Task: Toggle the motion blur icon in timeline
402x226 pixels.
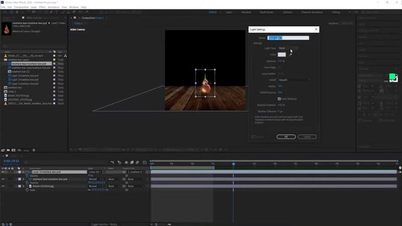Action: pos(138,162)
